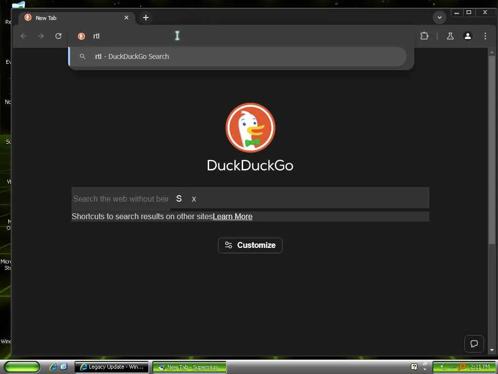Open the Extensions puzzle icon

pos(424,36)
